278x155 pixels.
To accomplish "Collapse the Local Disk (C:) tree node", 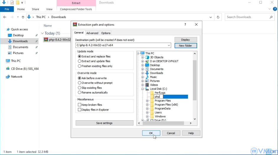I will point(143,89).
